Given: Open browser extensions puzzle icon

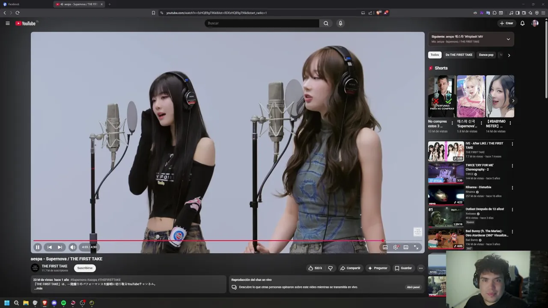Looking at the screenshot, I should pos(494,13).
